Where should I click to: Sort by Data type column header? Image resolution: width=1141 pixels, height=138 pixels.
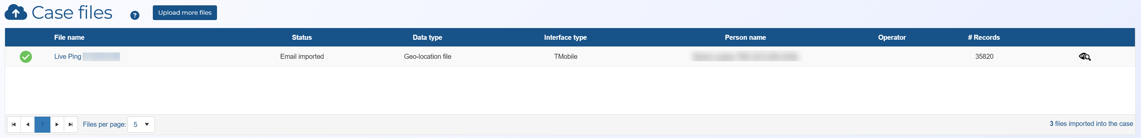click(427, 37)
